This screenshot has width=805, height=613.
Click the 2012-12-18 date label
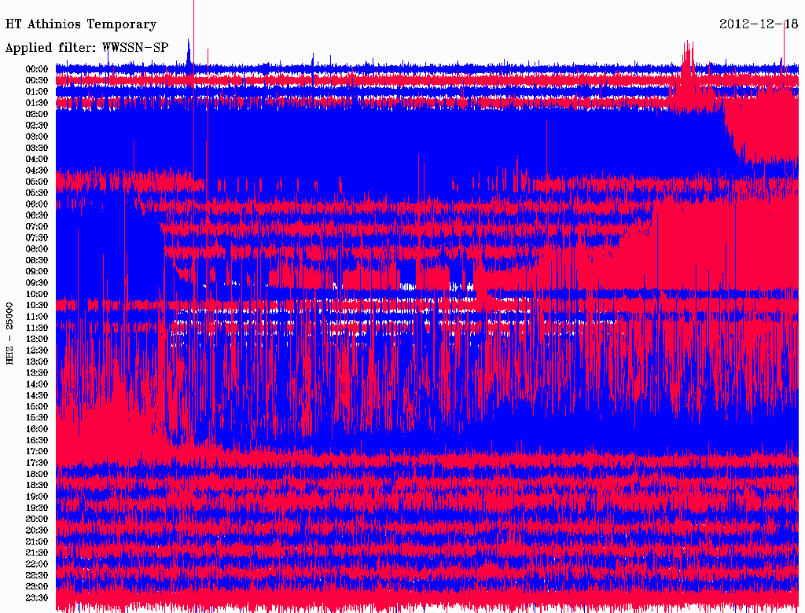click(x=759, y=24)
